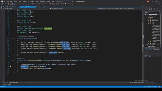Select the Assembly-CSharp project node
Viewport: 162px width, 91px height.
[152, 15]
